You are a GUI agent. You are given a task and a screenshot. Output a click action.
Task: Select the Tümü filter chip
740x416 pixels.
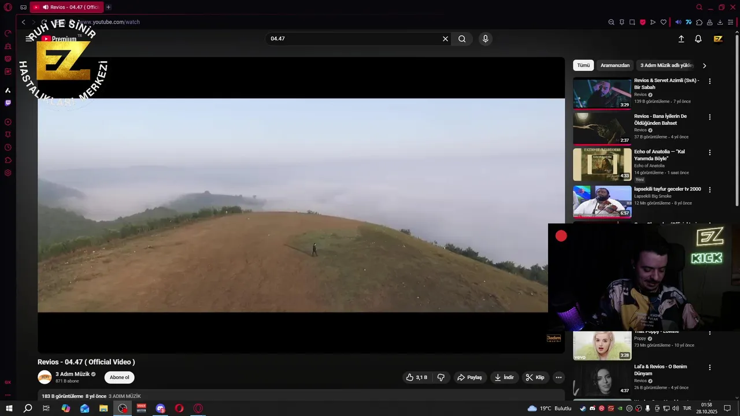tap(583, 65)
